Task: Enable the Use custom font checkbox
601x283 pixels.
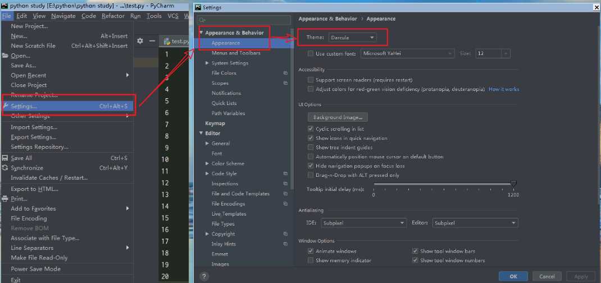Action: (311, 53)
